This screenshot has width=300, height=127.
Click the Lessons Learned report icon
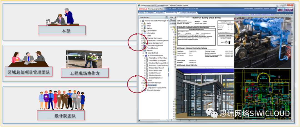point(147,78)
